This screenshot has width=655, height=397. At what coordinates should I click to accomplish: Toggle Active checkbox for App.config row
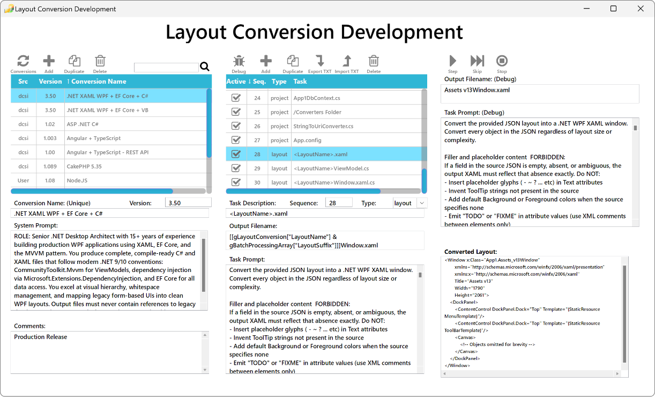pos(235,140)
